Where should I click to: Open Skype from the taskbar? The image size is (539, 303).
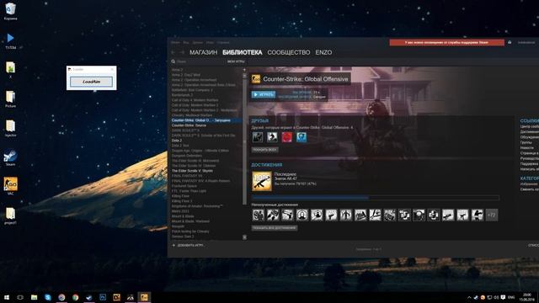[48, 297]
